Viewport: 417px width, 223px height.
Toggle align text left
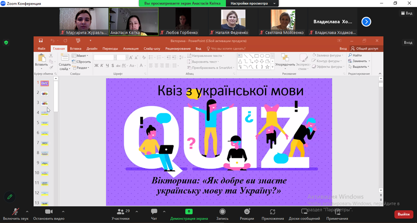point(151,66)
